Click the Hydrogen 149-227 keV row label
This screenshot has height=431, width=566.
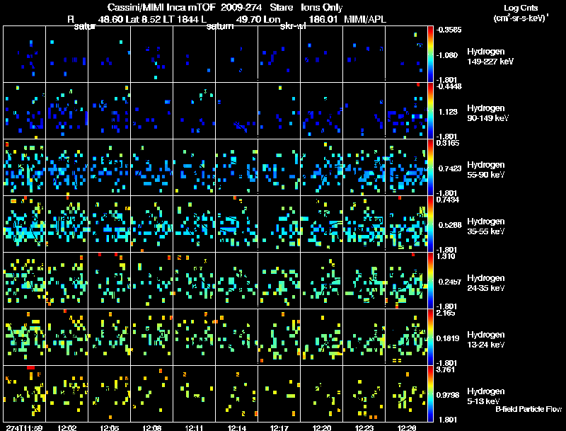click(485, 57)
